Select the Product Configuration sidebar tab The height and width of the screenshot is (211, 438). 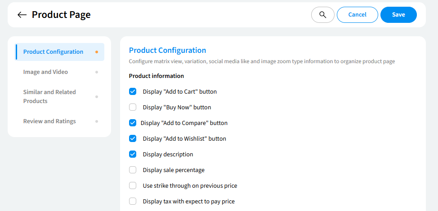click(53, 52)
